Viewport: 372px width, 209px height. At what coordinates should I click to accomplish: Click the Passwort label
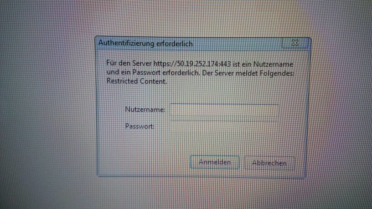click(x=139, y=126)
